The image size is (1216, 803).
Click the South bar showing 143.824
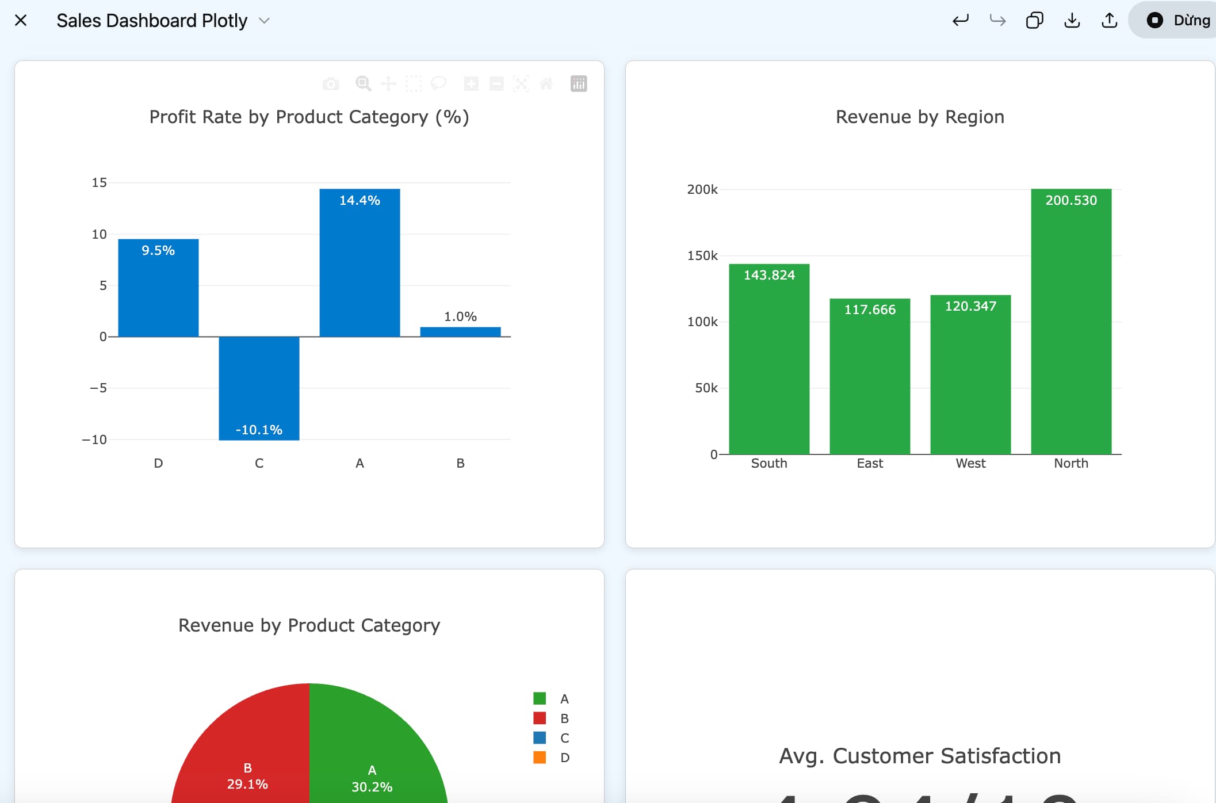[x=769, y=359]
